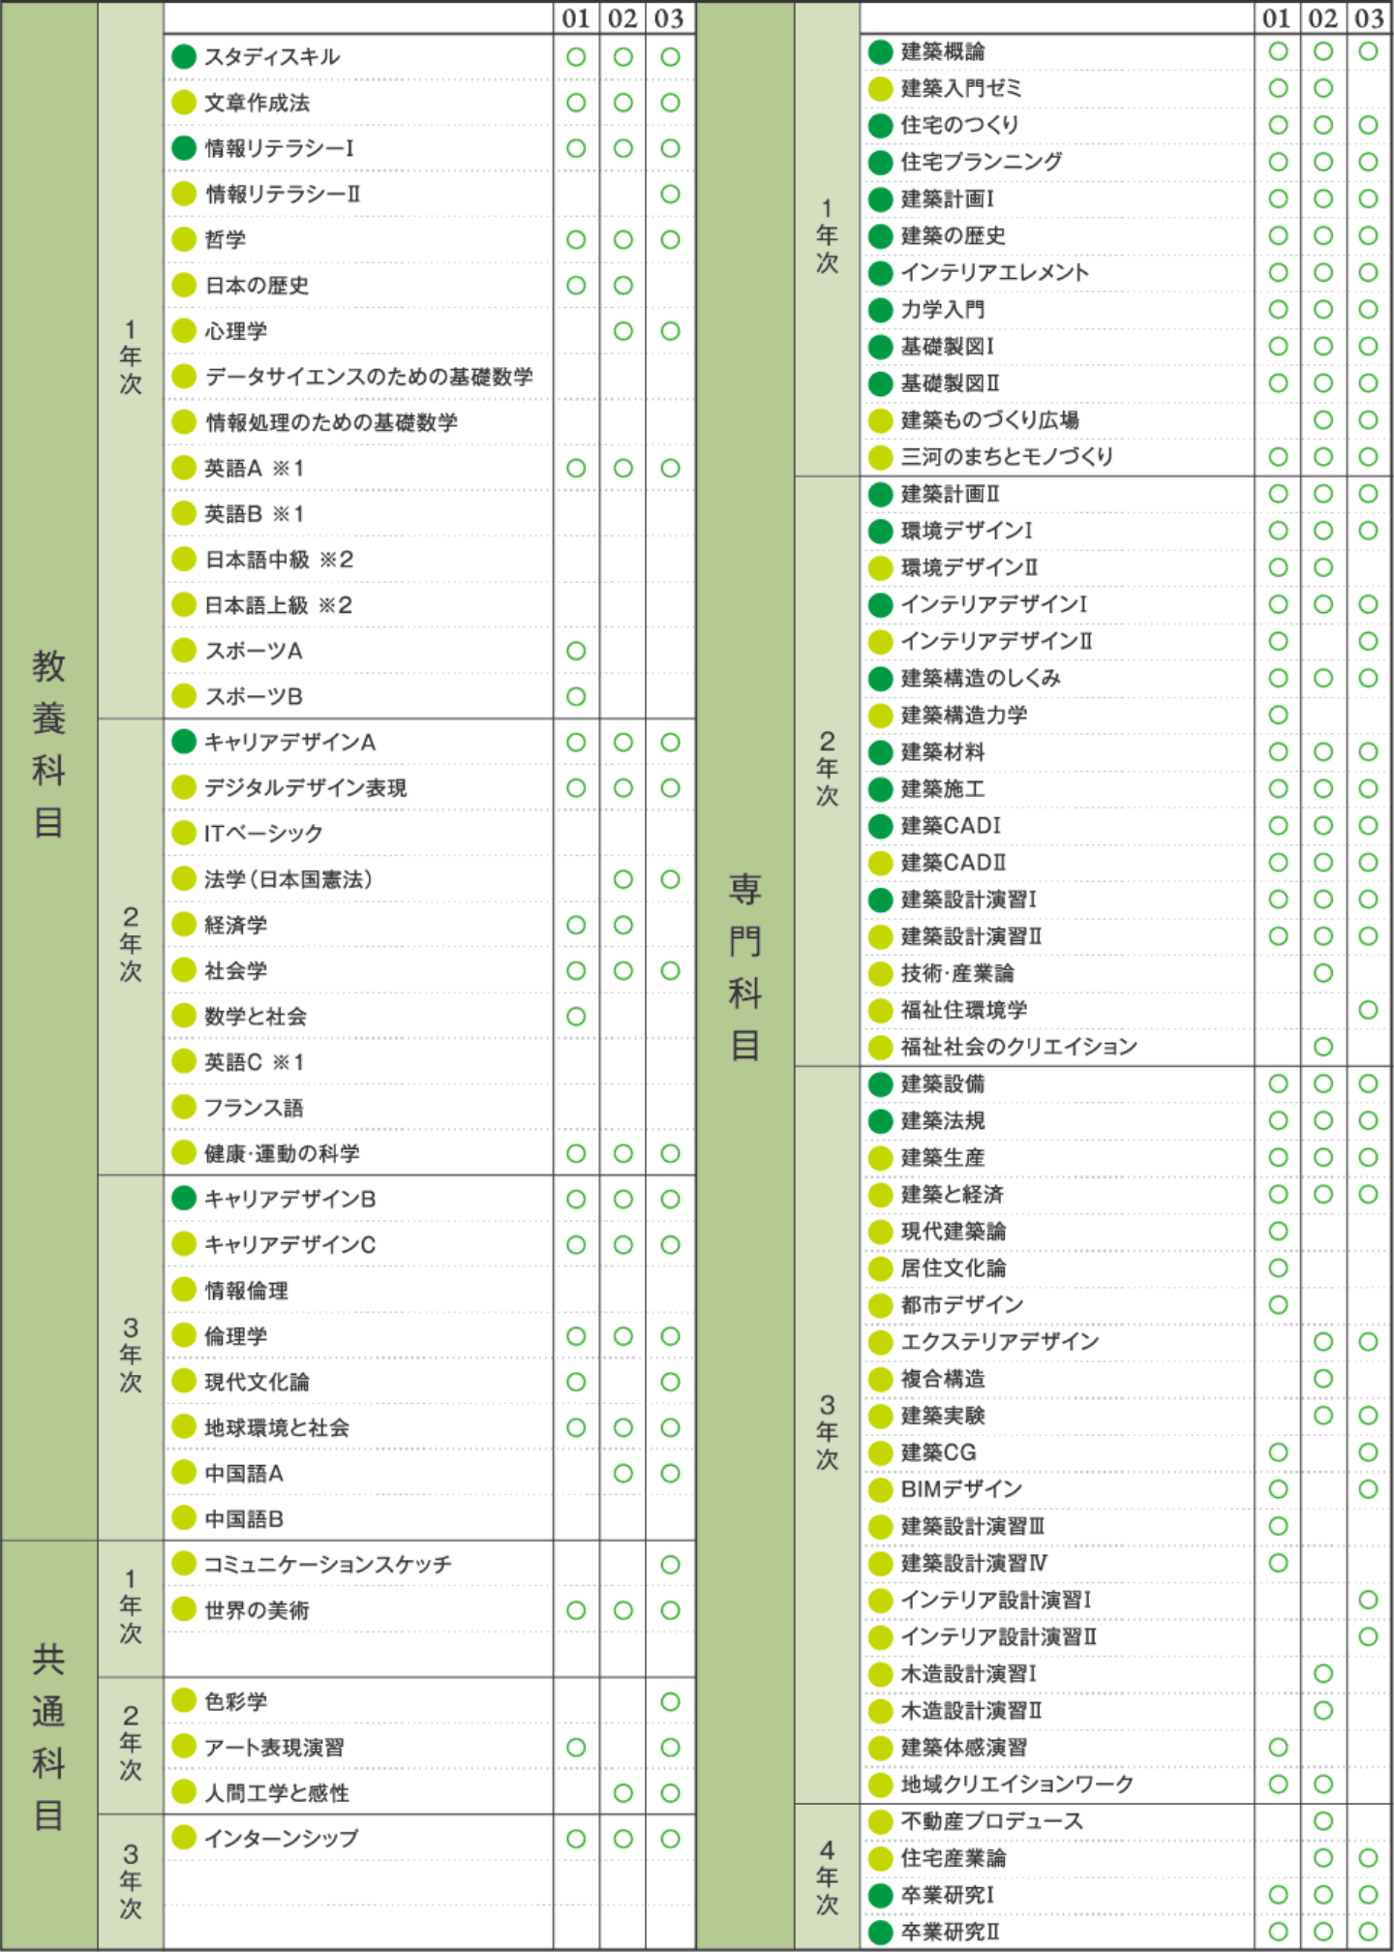The height and width of the screenshot is (1952, 1394).
Task: Click the 03 circle in the 福祉住環境学 row
Action: [x=1368, y=1010]
